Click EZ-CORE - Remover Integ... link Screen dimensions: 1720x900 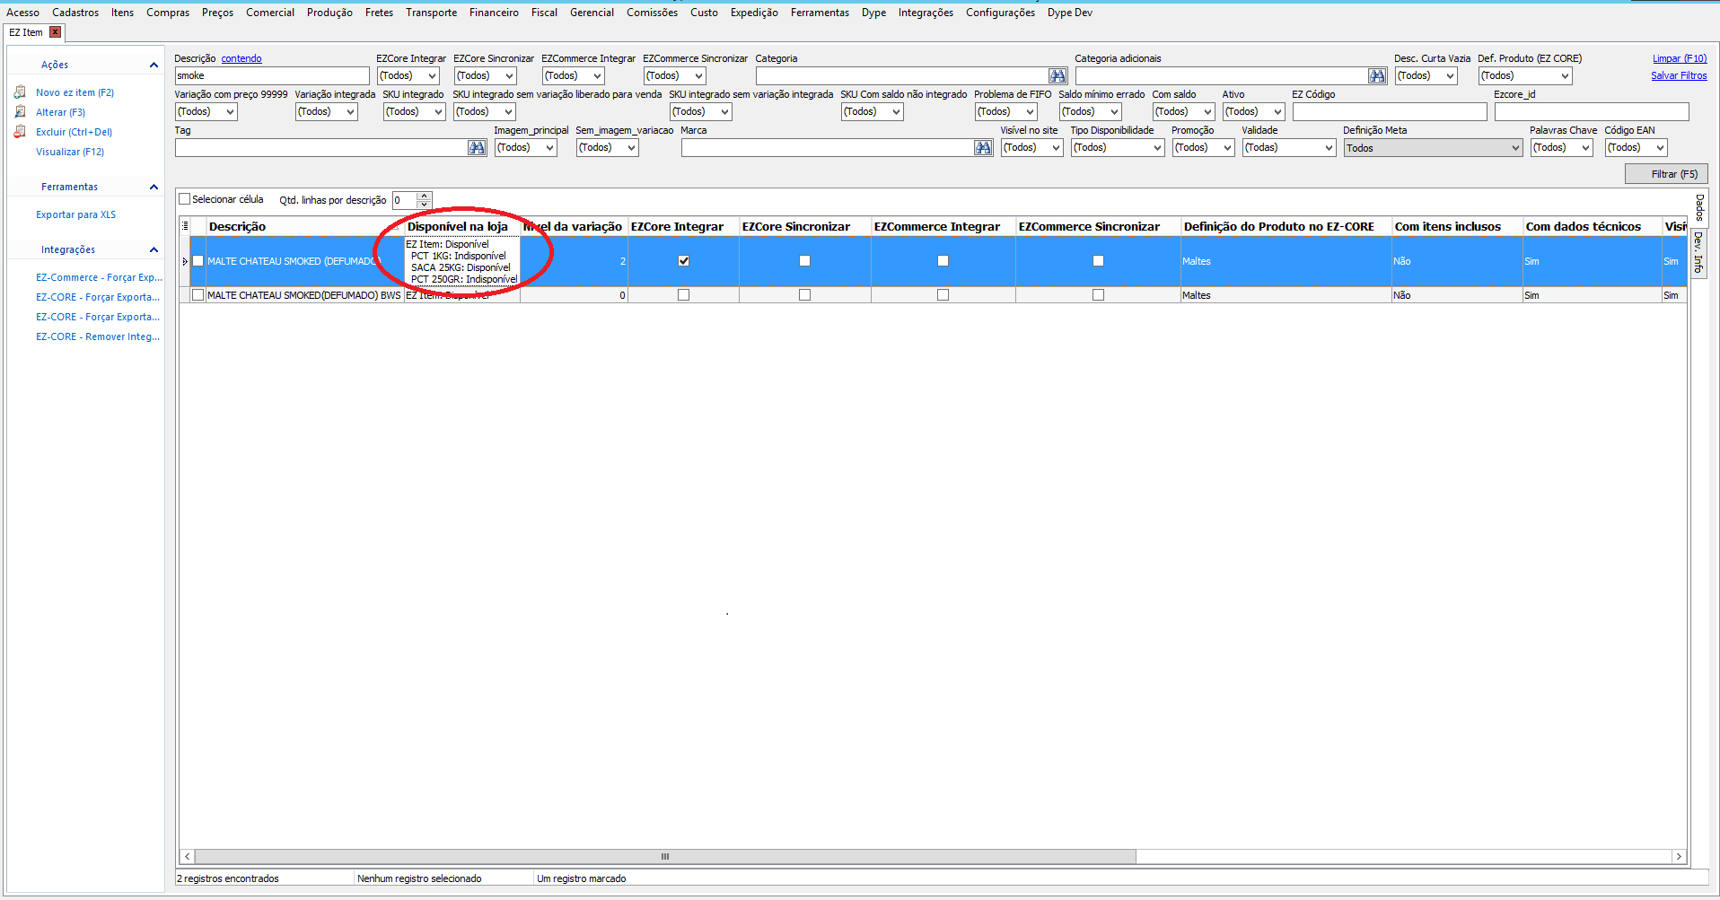tap(98, 336)
